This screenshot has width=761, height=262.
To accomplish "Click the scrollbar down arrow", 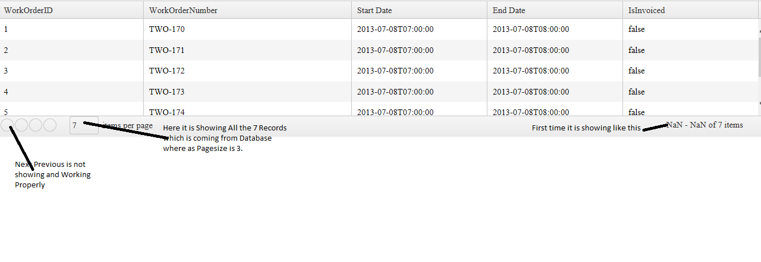I will [759, 104].
